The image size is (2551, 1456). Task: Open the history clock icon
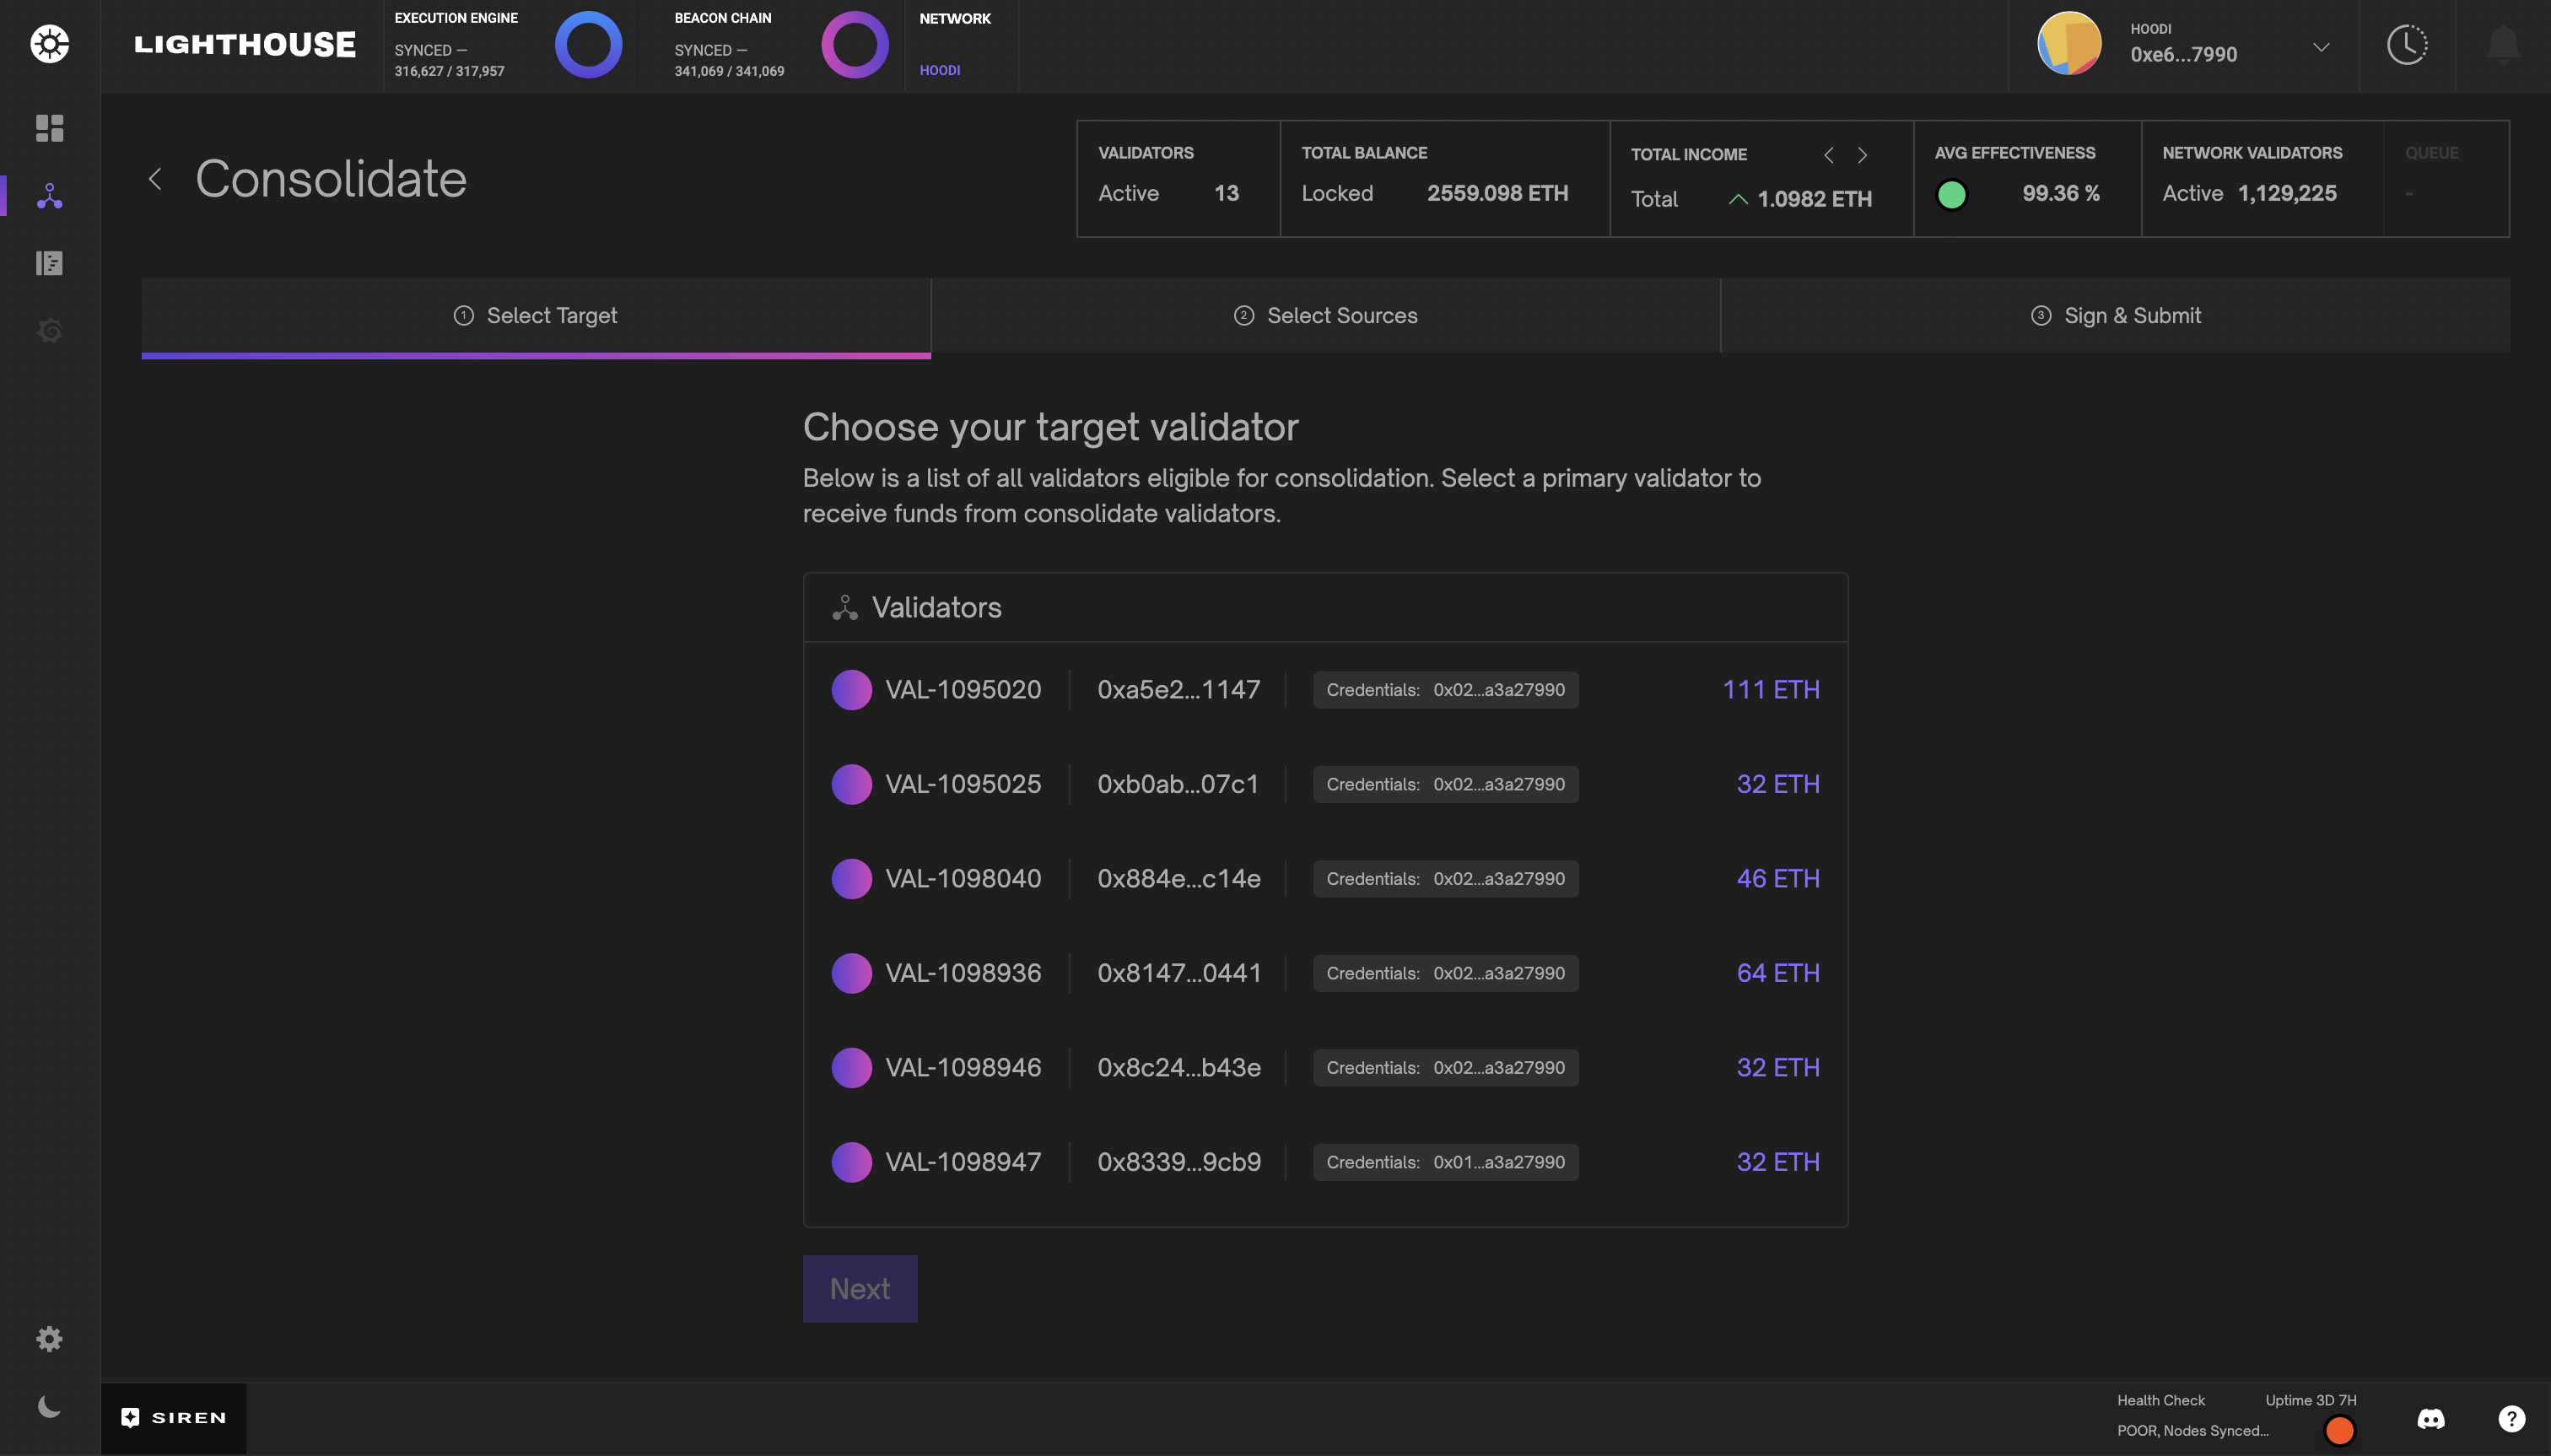point(2407,44)
